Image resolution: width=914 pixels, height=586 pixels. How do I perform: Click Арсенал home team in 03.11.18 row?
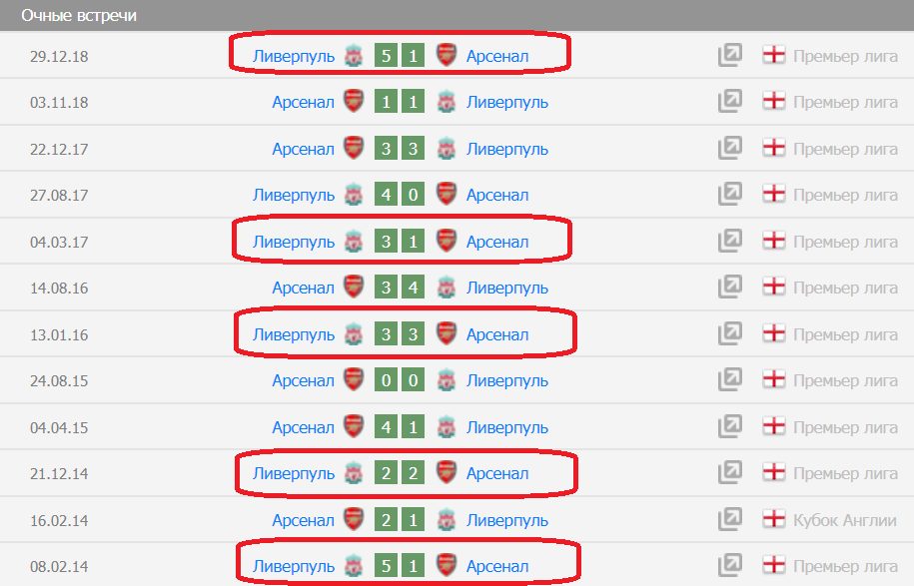coord(303,102)
